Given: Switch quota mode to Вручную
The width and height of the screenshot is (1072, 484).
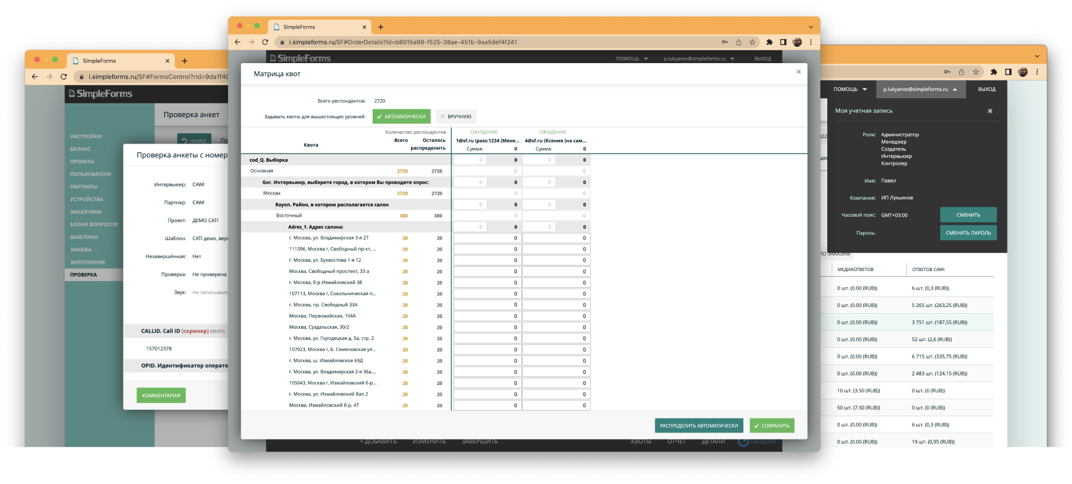Looking at the screenshot, I should [456, 116].
